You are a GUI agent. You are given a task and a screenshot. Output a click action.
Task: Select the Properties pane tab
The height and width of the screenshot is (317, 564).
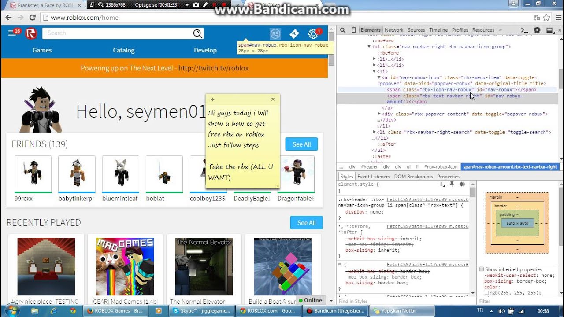coord(448,177)
